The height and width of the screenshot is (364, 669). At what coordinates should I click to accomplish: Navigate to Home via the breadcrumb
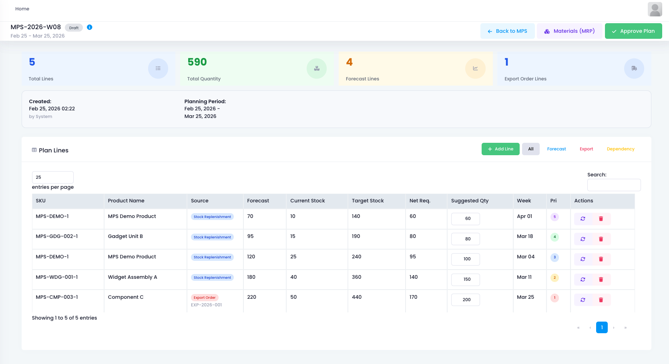[22, 8]
